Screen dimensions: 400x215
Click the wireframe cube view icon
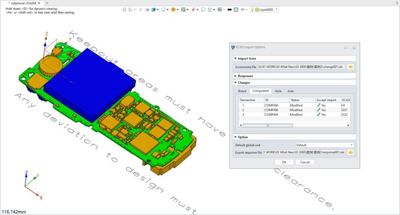coord(163,10)
